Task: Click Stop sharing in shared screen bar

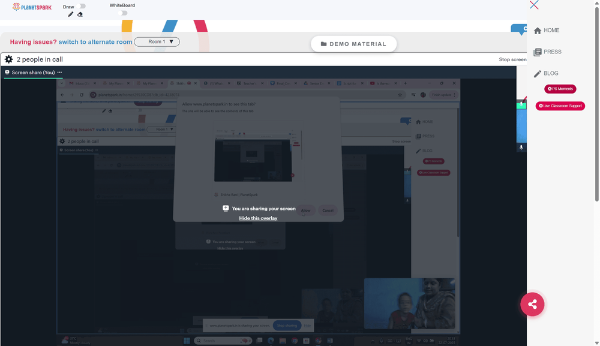Action: [287, 326]
